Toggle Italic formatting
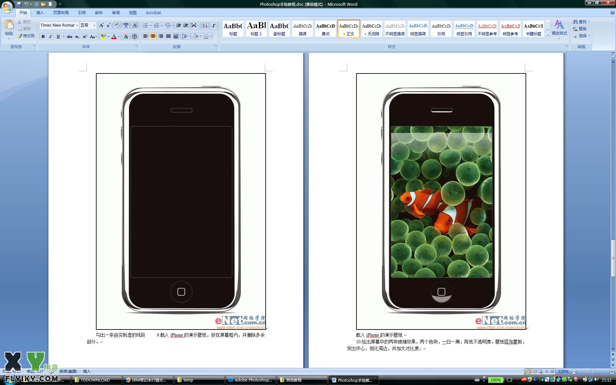 [x=50, y=37]
